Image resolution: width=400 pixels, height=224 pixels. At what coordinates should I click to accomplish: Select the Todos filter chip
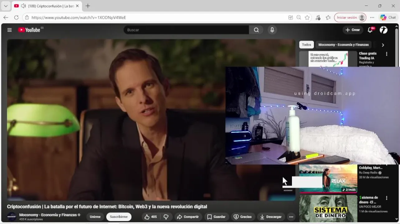tap(307, 44)
